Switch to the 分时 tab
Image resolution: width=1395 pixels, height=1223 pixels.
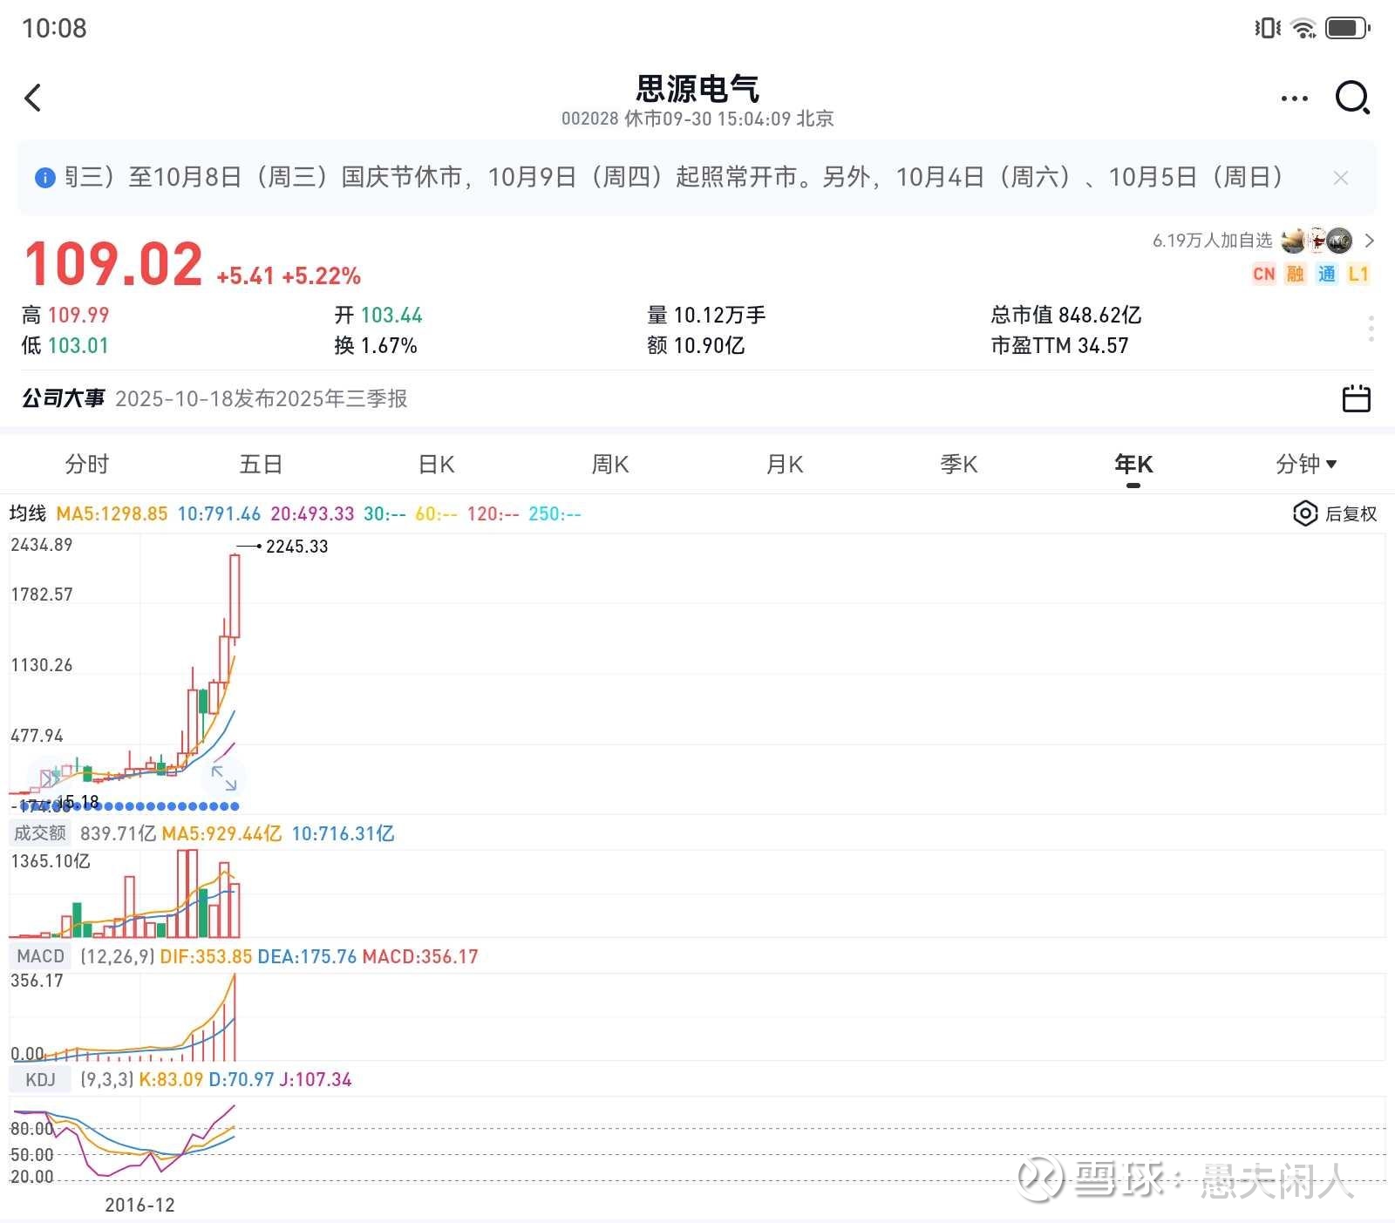point(87,464)
